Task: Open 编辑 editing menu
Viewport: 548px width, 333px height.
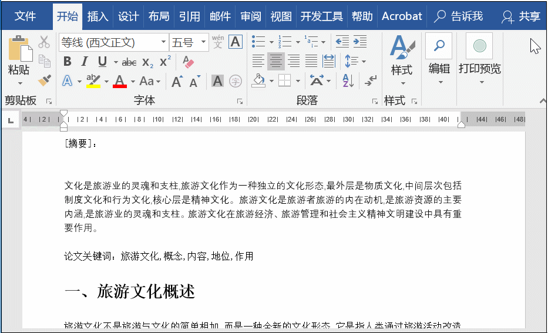Action: click(439, 59)
